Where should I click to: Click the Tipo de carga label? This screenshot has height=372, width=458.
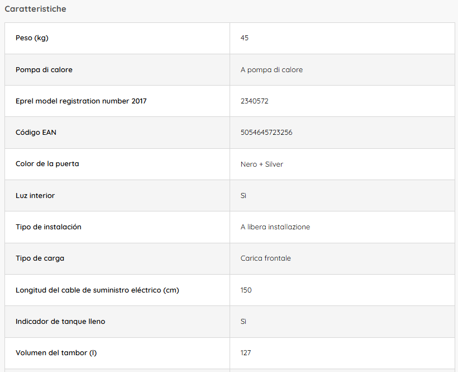click(40, 258)
